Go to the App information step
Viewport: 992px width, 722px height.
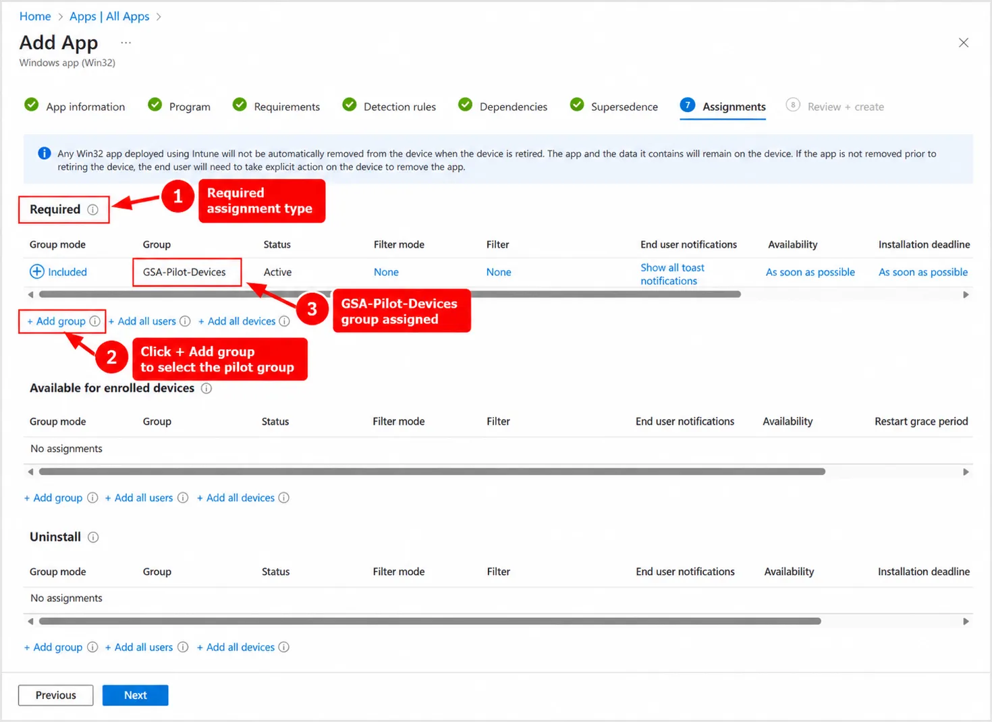click(75, 106)
